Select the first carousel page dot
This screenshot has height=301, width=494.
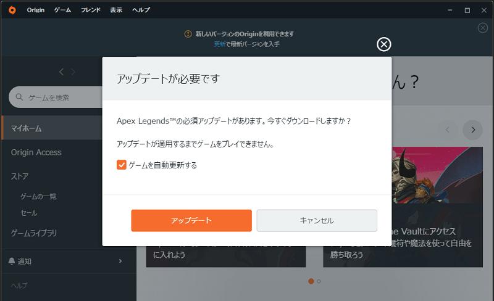(311, 281)
